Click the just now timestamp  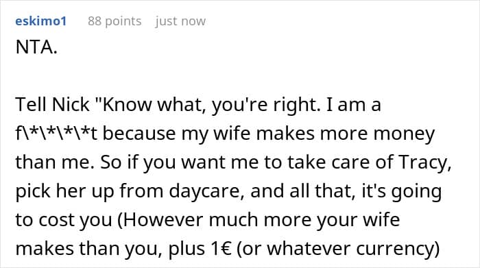tap(180, 21)
